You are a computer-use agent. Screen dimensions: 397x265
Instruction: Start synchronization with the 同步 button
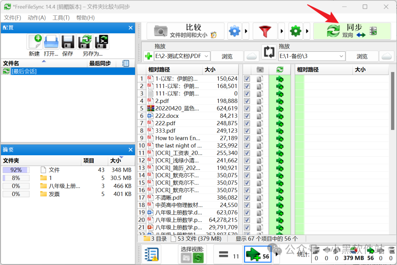pos(352,31)
